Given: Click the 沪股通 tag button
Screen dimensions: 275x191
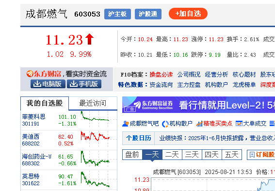Looking at the screenshot, I should 148,14.
